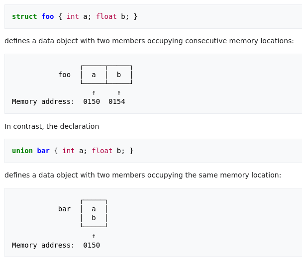Click member 'b' inside the bar box

tap(94, 218)
